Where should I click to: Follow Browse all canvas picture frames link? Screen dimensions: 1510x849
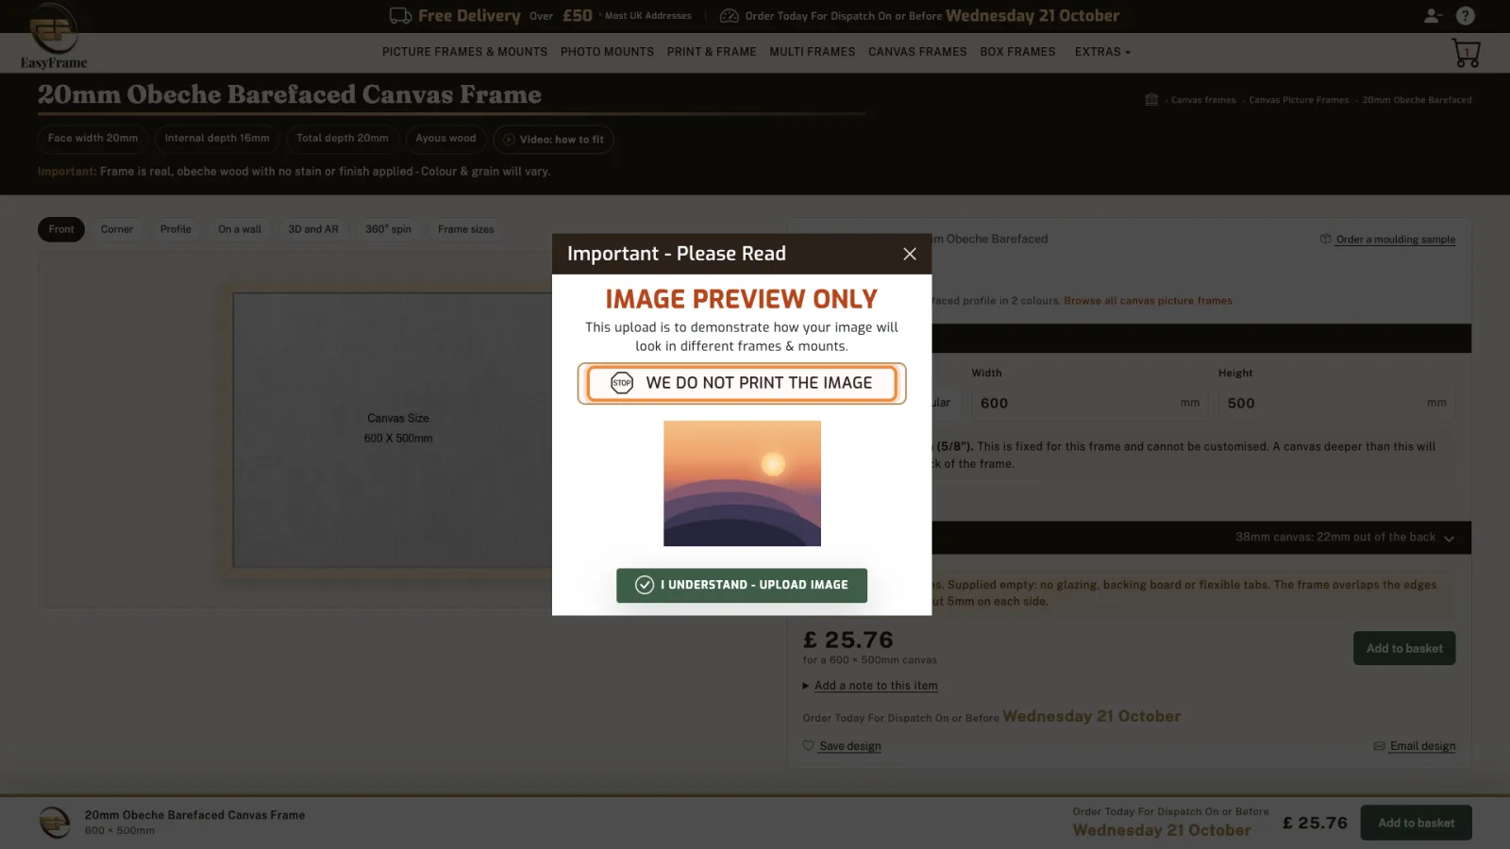pyautogui.click(x=1148, y=301)
